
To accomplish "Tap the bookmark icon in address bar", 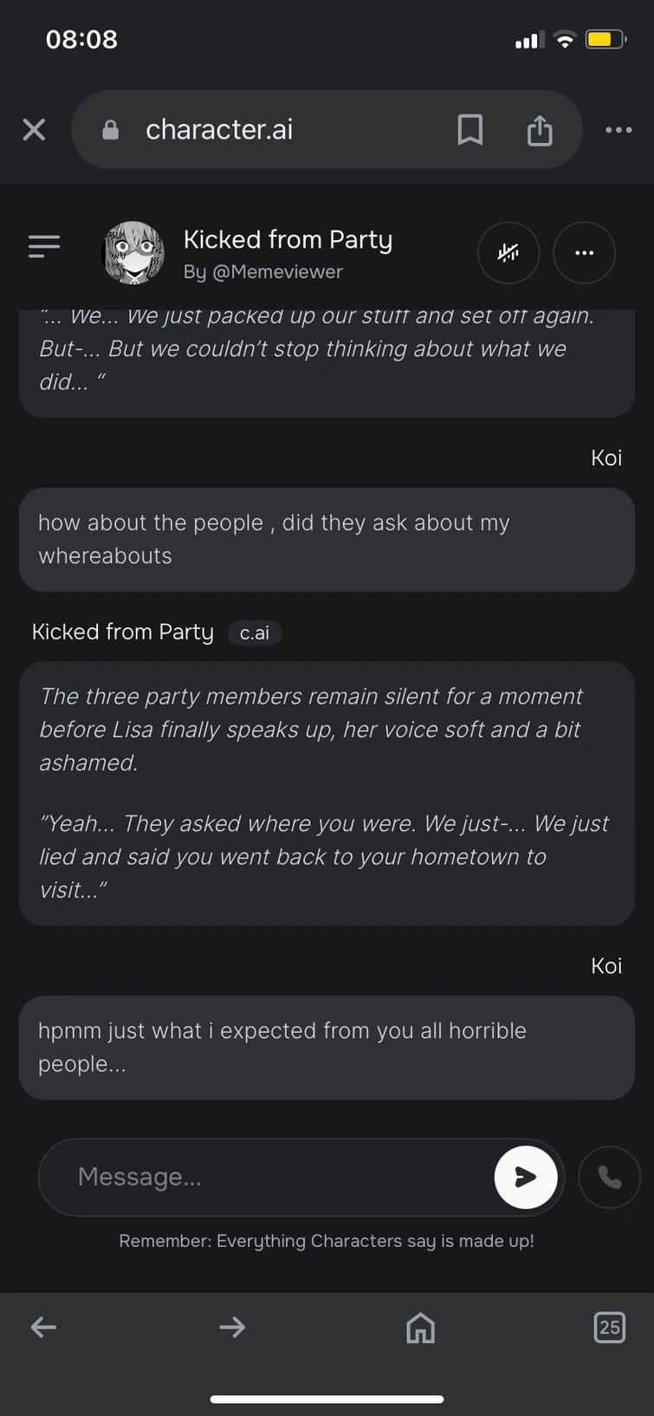I will 469,130.
